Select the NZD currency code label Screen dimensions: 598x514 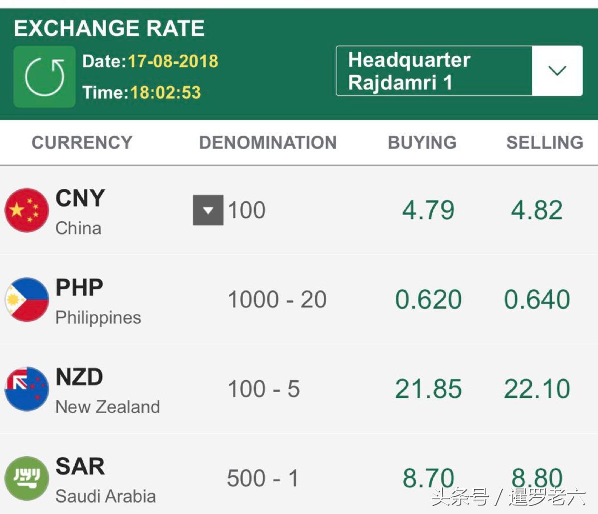coord(80,377)
